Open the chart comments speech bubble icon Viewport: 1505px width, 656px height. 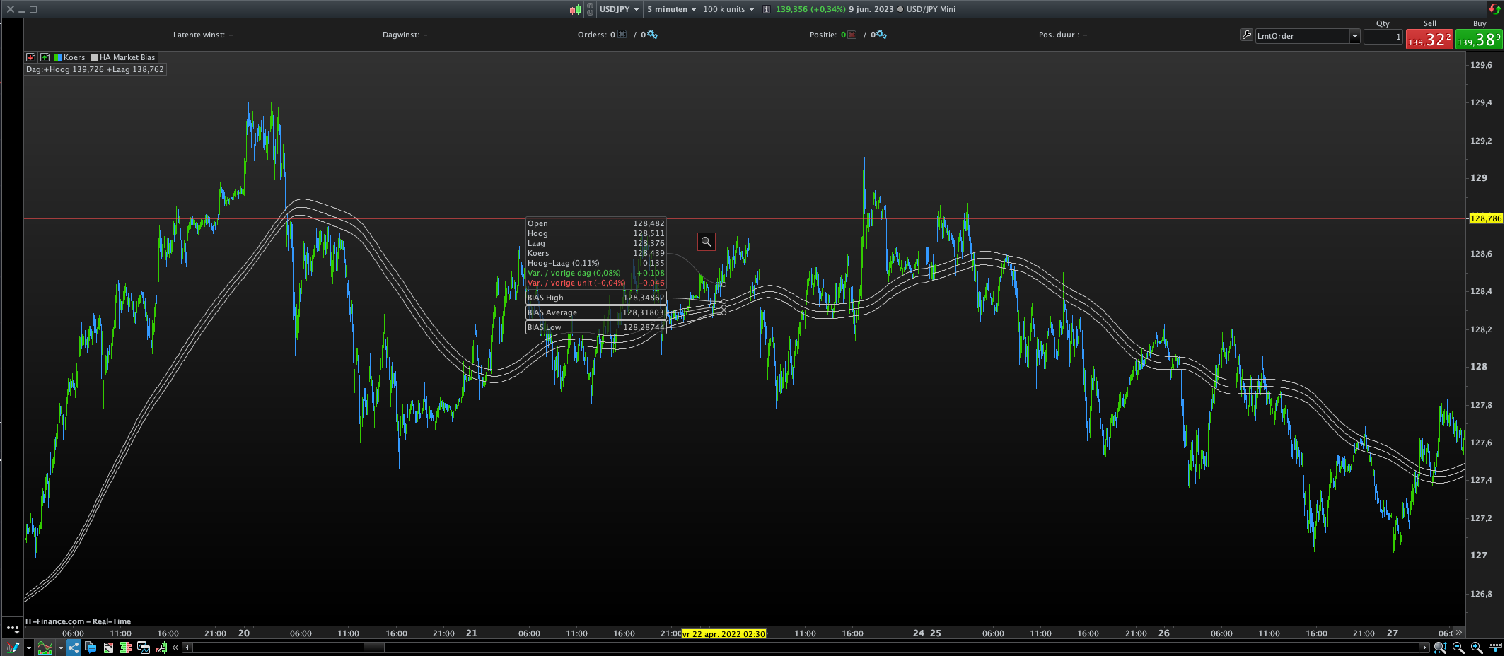tap(91, 648)
